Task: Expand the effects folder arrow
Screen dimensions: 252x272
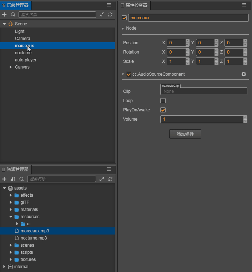Action: (x=11, y=195)
